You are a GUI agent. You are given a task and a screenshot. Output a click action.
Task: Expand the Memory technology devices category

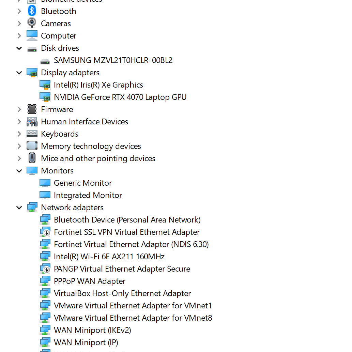pos(19,146)
